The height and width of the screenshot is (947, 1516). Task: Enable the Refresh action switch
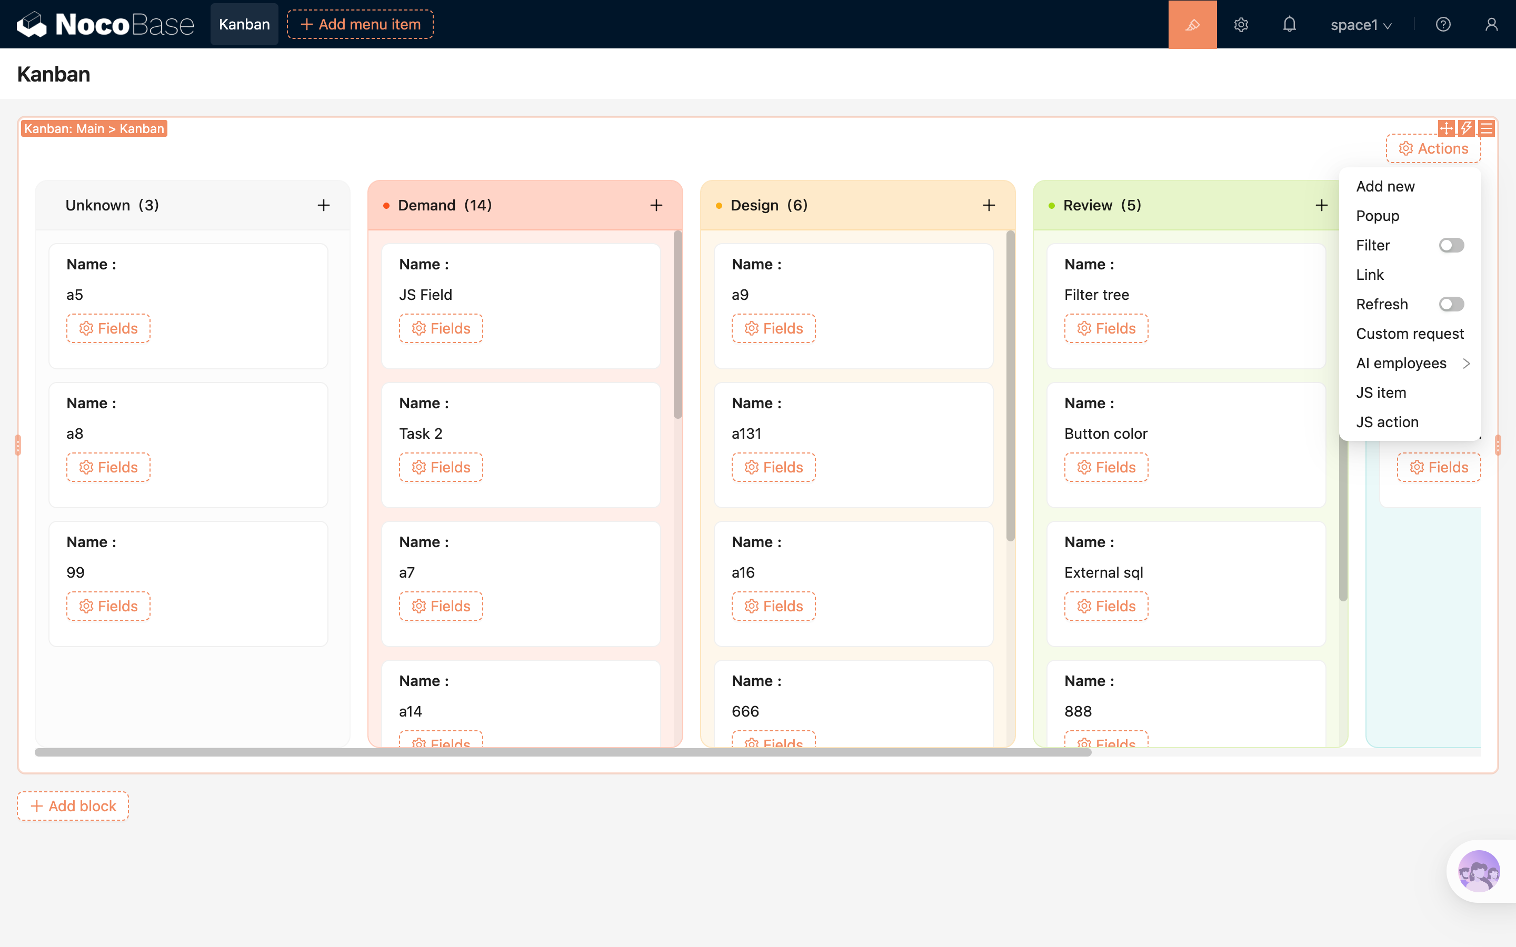pos(1451,305)
